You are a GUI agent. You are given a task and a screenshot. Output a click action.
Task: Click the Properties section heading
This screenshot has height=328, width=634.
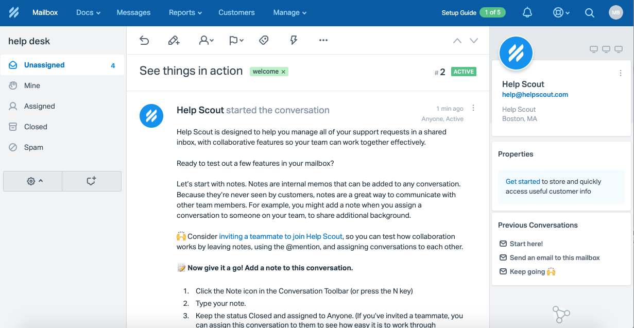pyautogui.click(x=516, y=154)
